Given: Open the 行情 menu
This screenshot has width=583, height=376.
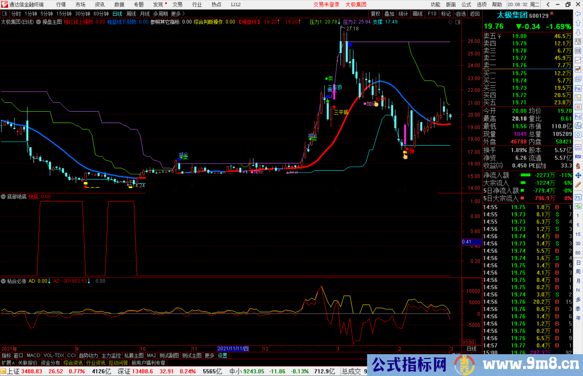Looking at the screenshot, I should 61,5.
